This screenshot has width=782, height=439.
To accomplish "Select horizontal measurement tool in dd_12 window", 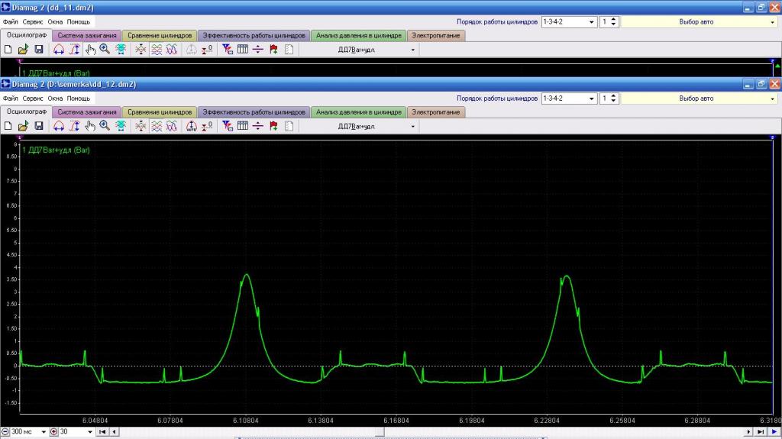I will (x=59, y=126).
